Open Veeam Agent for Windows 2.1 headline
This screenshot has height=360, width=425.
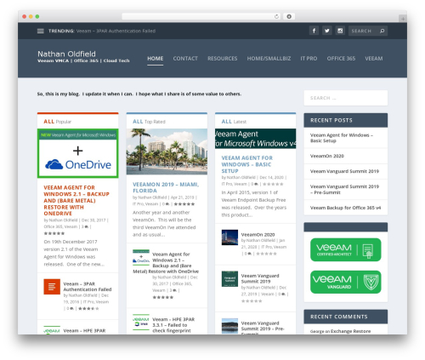[x=76, y=201]
